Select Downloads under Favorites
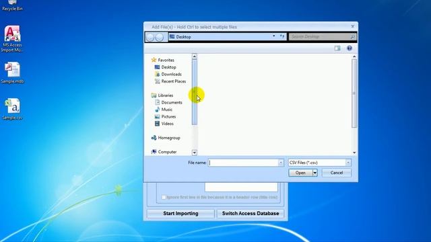This screenshot has width=431, height=242. [x=171, y=74]
